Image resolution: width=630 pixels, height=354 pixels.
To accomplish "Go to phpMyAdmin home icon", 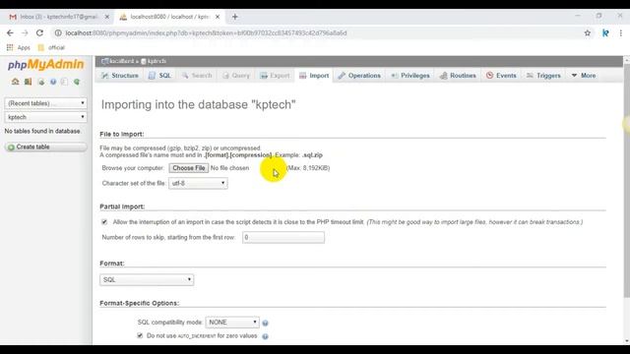I will pyautogui.click(x=16, y=82).
